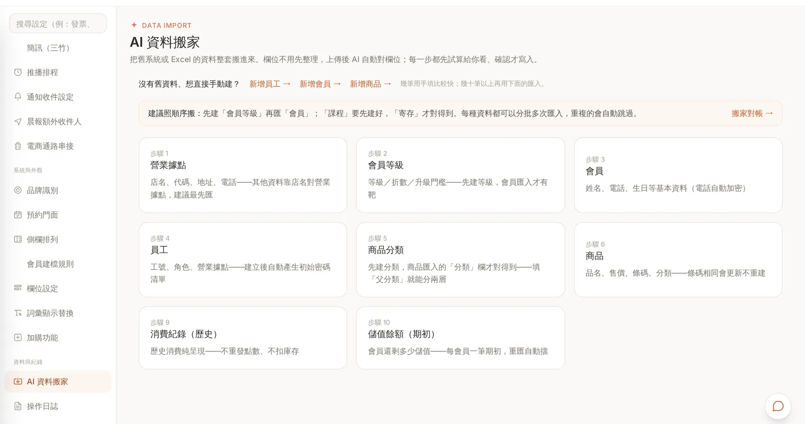Click the 新增商品 link

coord(370,84)
